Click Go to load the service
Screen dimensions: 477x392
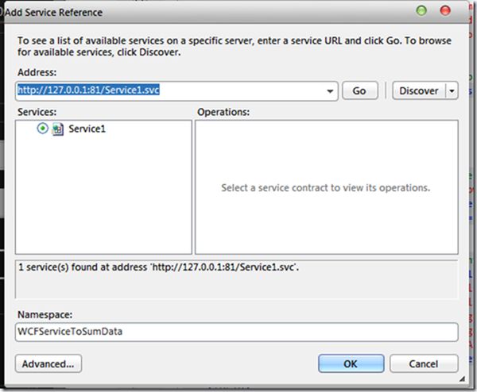tap(359, 91)
